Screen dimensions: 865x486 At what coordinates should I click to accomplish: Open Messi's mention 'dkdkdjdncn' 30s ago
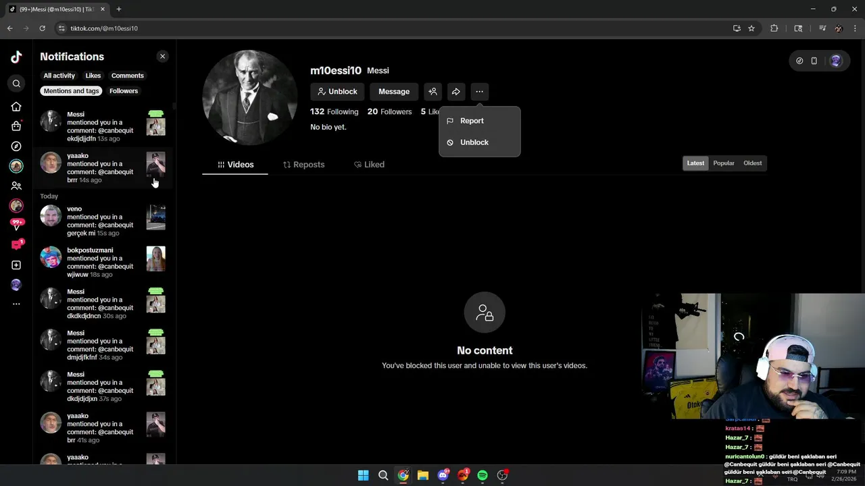(x=103, y=304)
